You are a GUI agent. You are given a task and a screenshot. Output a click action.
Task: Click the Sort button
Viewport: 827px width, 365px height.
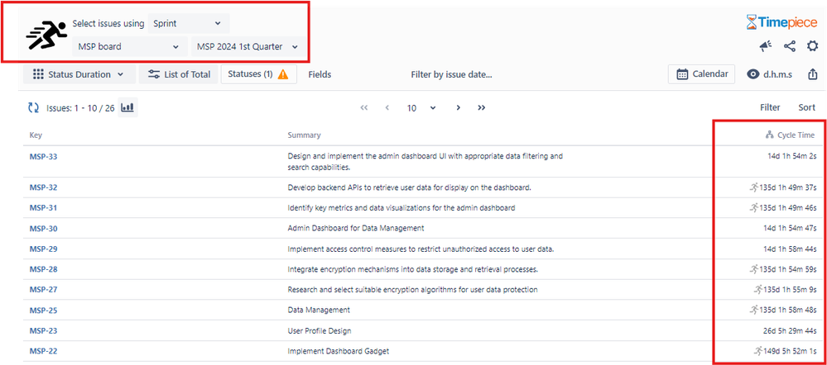pos(807,107)
